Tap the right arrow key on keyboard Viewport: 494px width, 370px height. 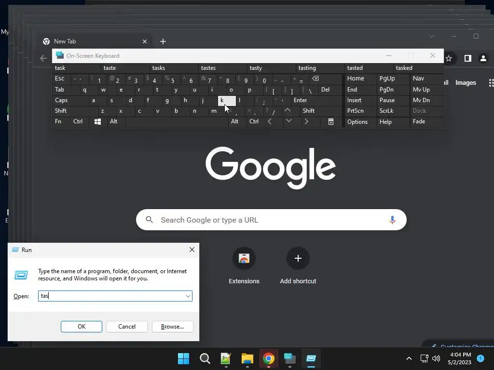306,121
